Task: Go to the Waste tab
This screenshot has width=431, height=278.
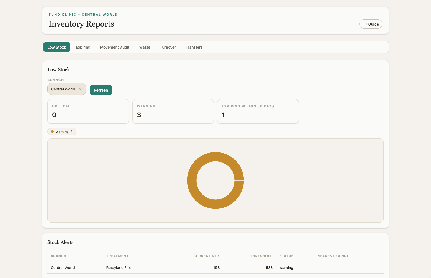Action: coord(145,47)
